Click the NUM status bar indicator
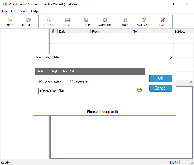Screen dimensions: 194x165 (174, 163)
